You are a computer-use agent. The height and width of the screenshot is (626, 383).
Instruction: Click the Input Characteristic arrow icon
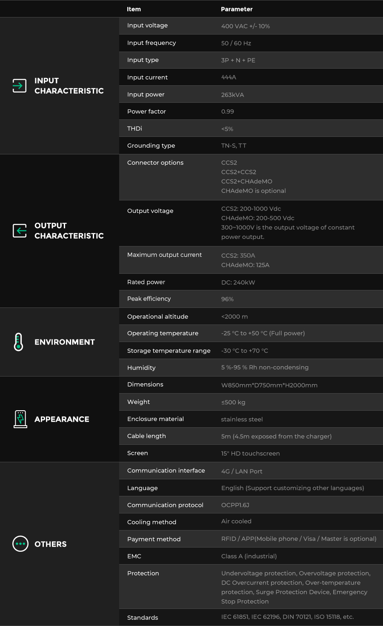19,86
